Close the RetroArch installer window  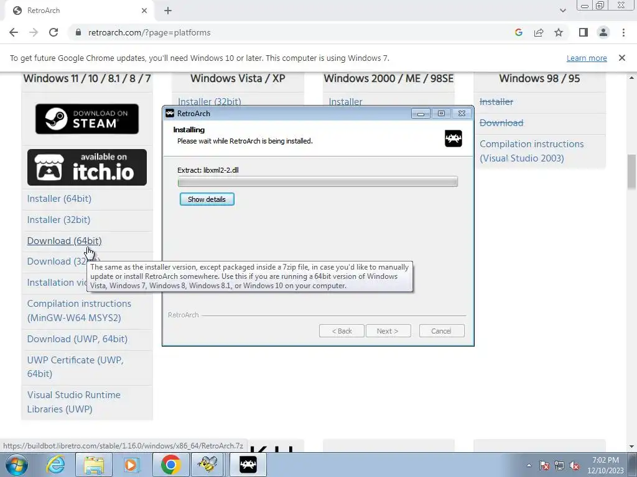pyautogui.click(x=462, y=114)
